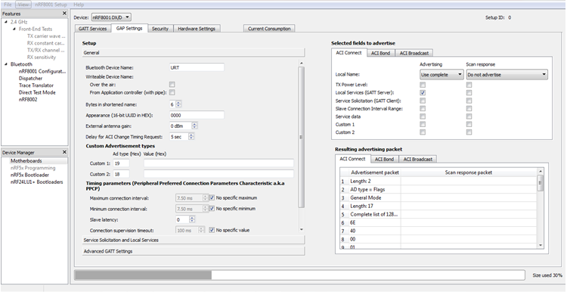Select nRF8002 tree item

[x=28, y=100]
